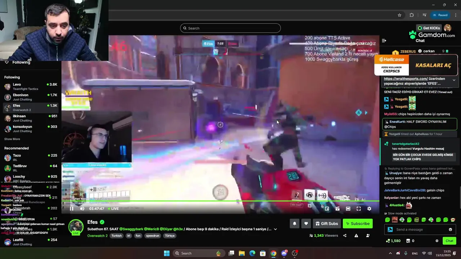This screenshot has height=259, width=461.
Task: Open TedBruv recommended channel
Action: pos(31,168)
